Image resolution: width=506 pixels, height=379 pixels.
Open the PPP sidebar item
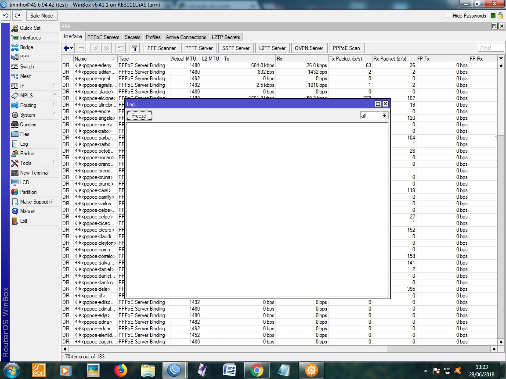[x=25, y=57]
